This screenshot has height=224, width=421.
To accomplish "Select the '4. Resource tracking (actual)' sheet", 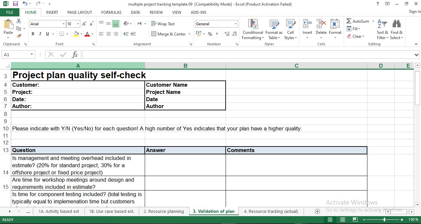I will click(x=271, y=211).
